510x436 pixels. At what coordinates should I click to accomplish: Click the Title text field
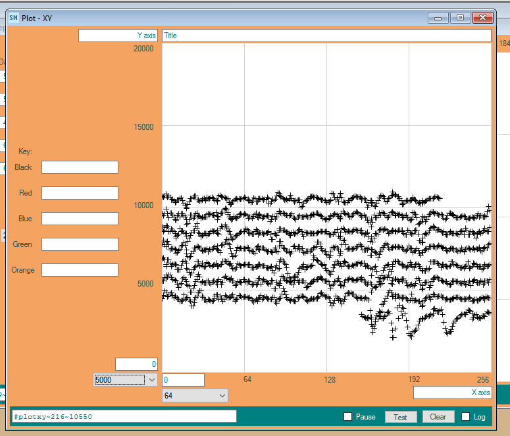pos(326,36)
